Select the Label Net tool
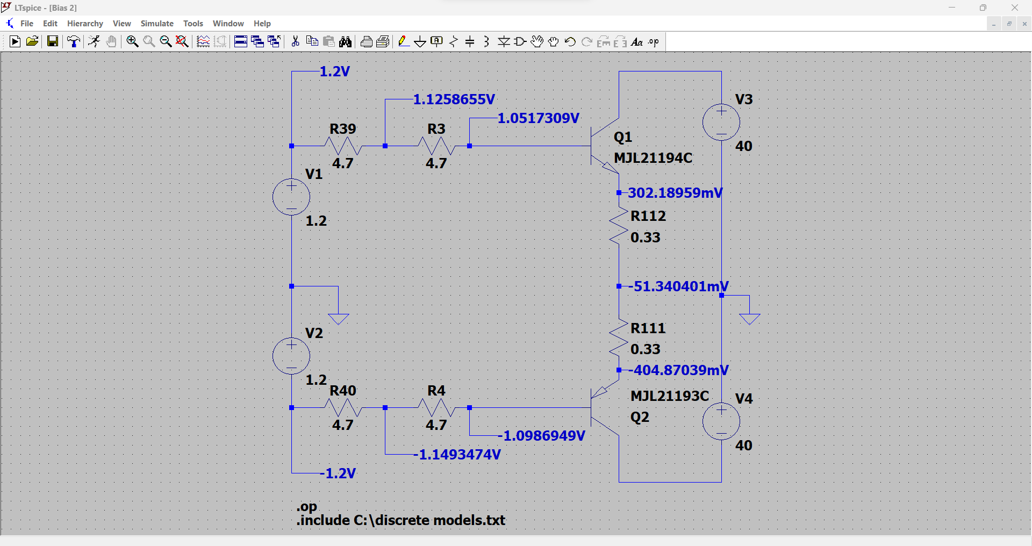Screen dimensions: 1032x546 pyautogui.click(x=437, y=41)
